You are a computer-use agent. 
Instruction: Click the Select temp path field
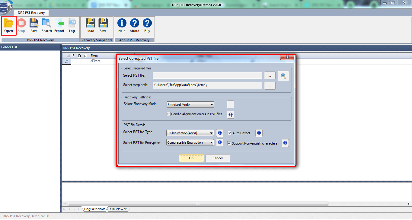tap(207, 85)
